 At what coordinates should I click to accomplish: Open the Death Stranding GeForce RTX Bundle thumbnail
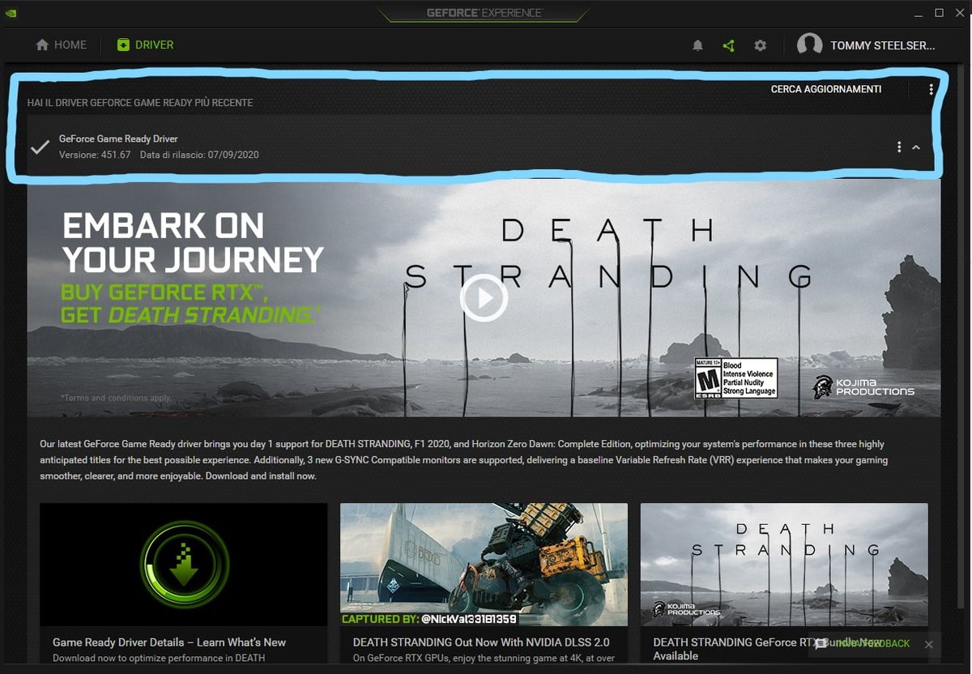[x=784, y=564]
